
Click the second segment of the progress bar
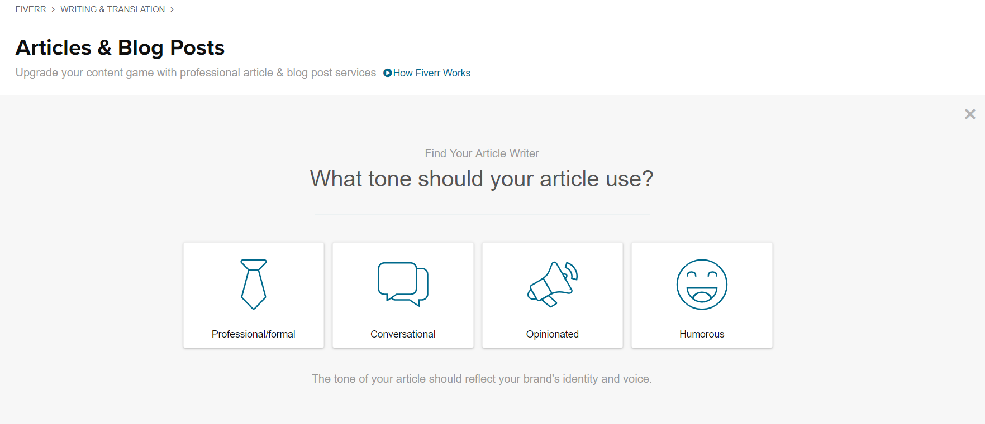(x=537, y=213)
